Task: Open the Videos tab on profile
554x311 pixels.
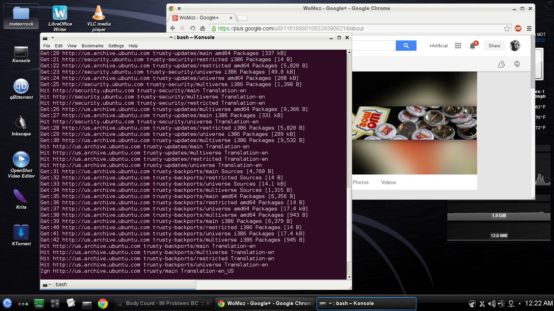Action: point(388,182)
